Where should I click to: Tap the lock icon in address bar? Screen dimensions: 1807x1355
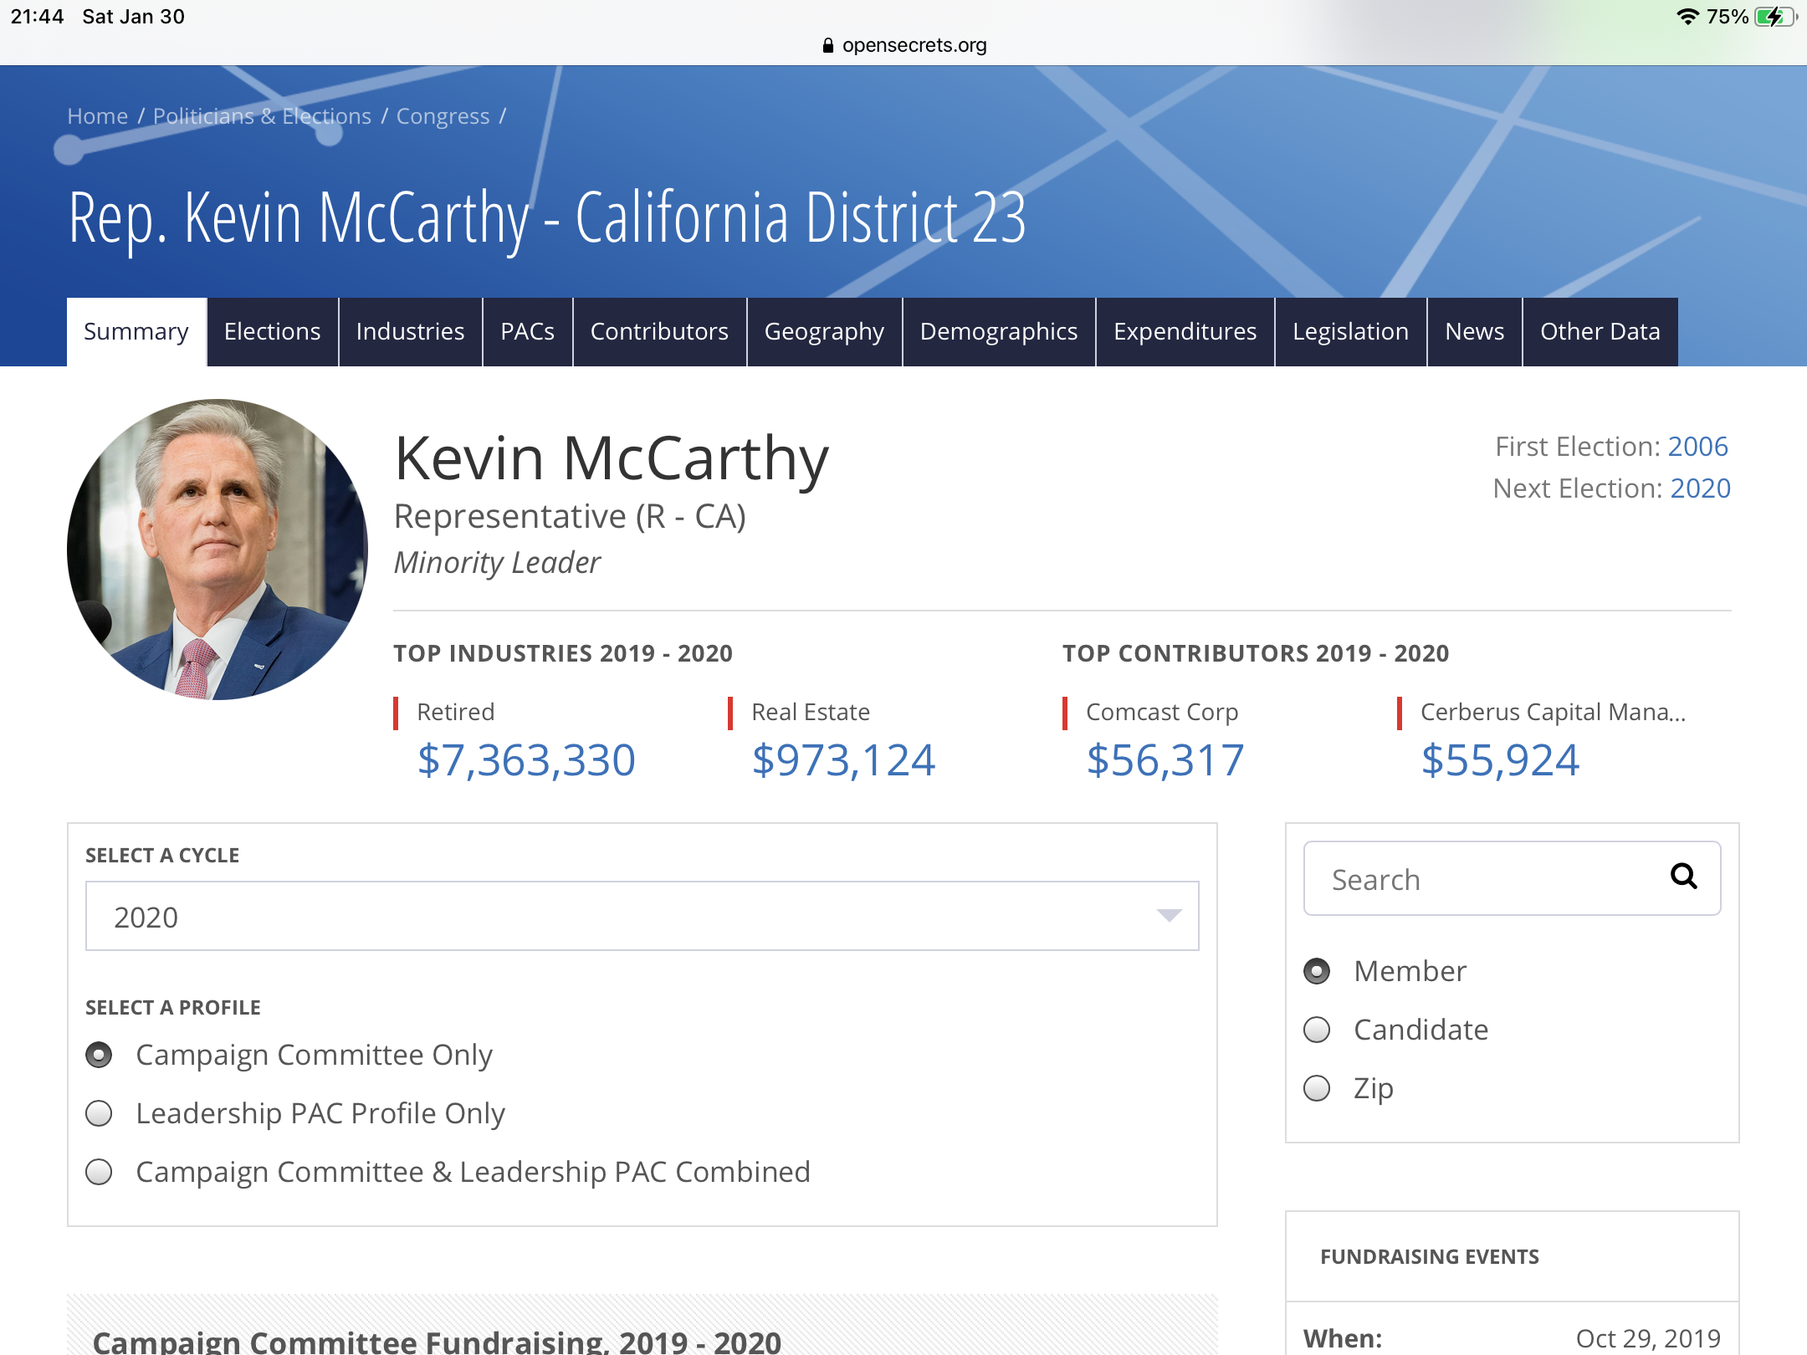[x=827, y=45]
